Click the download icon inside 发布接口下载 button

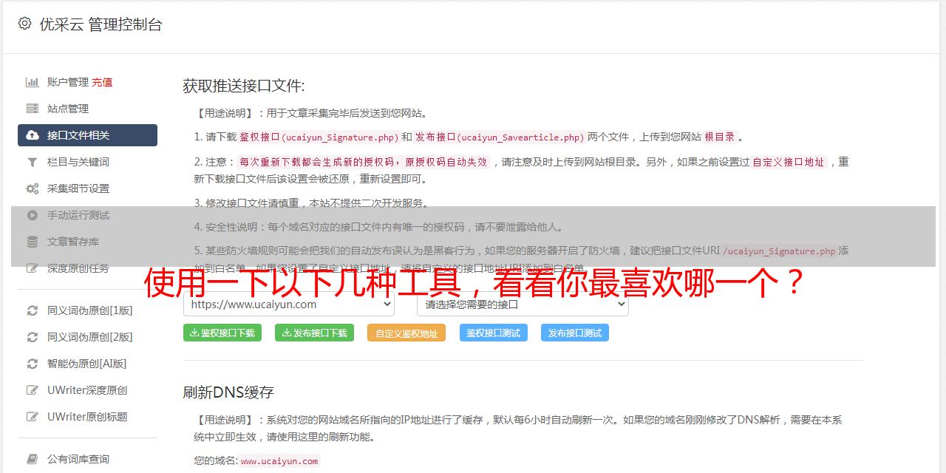286,333
